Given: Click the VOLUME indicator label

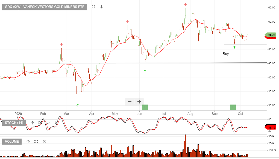Looking at the screenshot, I should (x=12, y=142).
